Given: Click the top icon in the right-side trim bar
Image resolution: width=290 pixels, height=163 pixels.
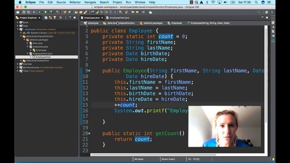Looking at the screenshot, I should (273, 23).
